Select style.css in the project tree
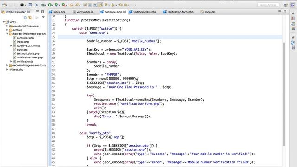 point(20,50)
